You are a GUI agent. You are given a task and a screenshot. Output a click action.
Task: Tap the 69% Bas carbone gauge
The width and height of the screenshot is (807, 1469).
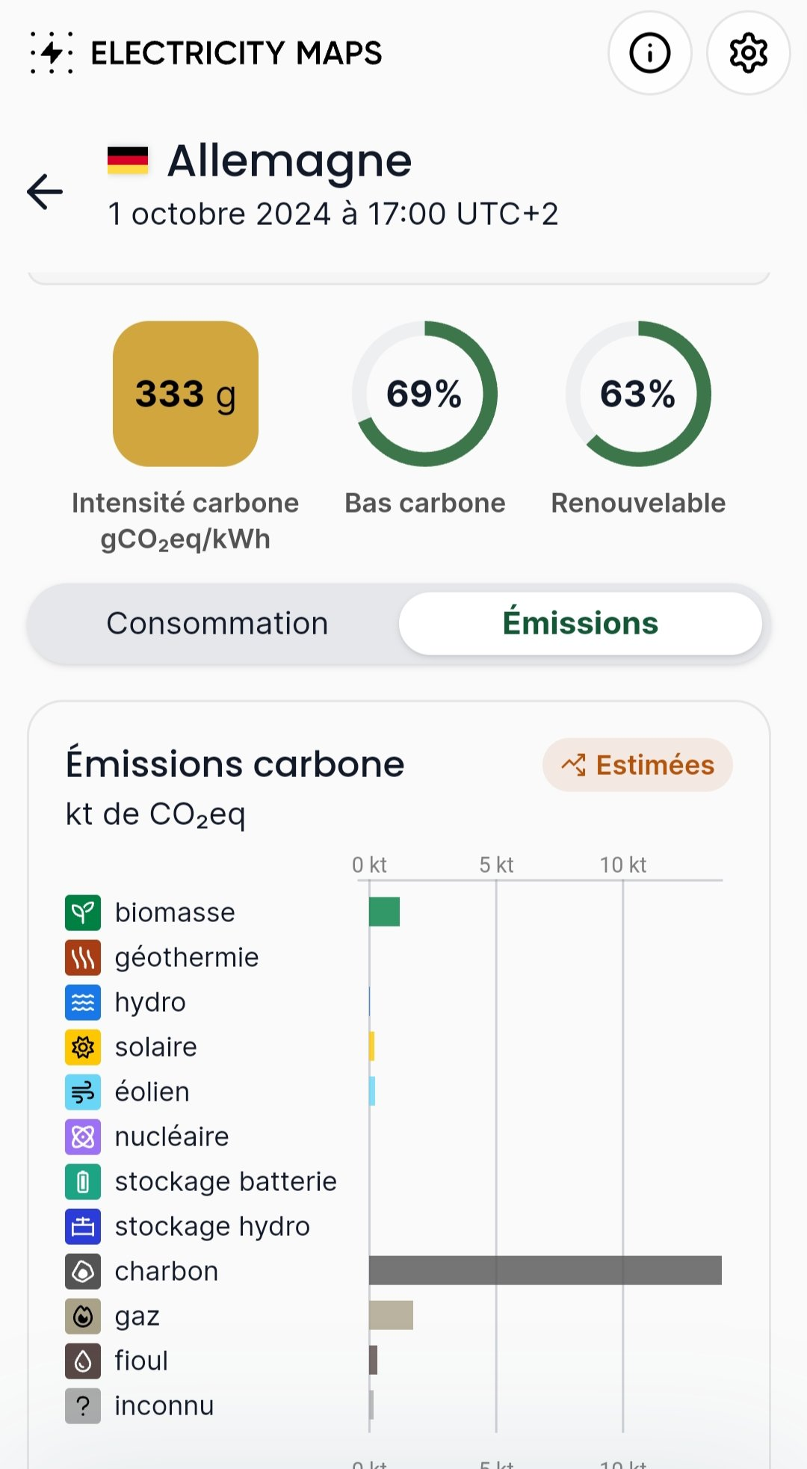click(x=424, y=394)
